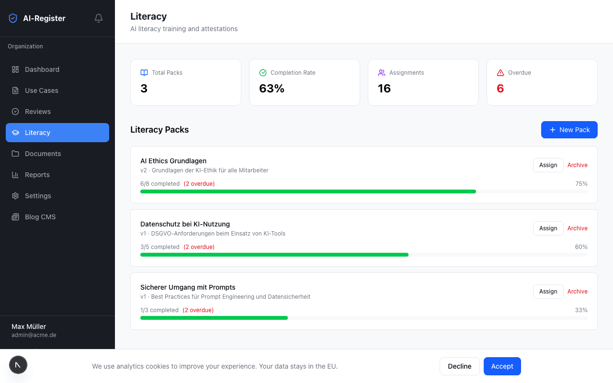Open the Reports chart icon
The image size is (613, 383).
tap(14, 175)
